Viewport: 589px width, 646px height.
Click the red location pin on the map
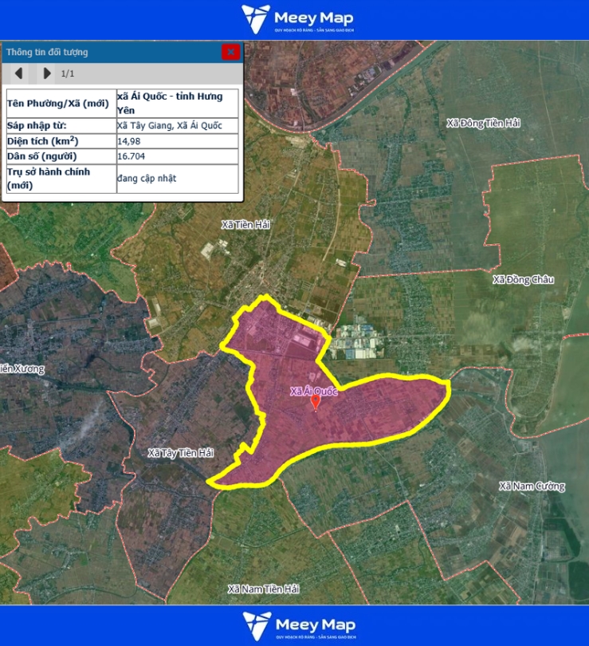pyautogui.click(x=316, y=403)
